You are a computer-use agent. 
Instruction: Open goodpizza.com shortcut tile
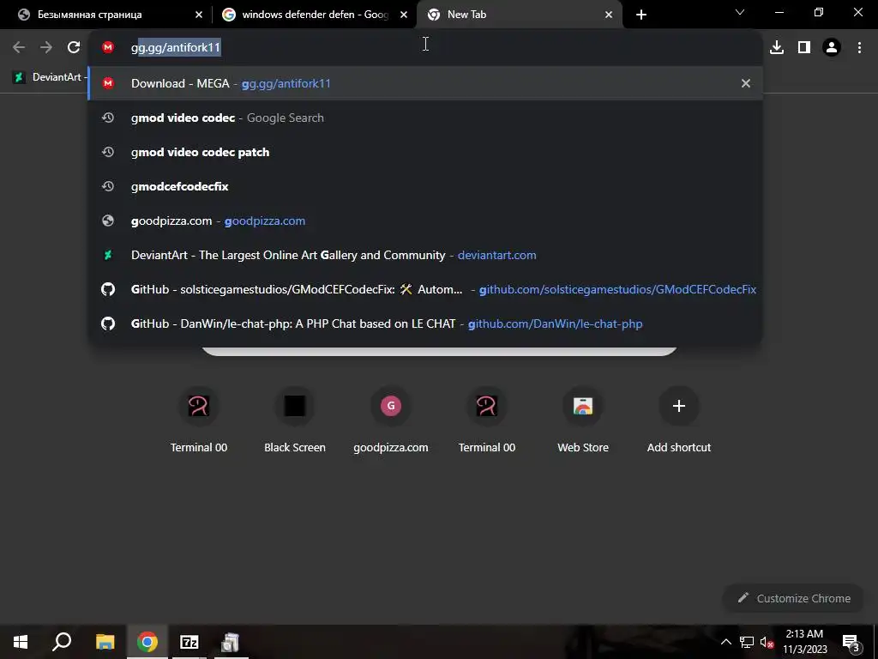coord(391,420)
